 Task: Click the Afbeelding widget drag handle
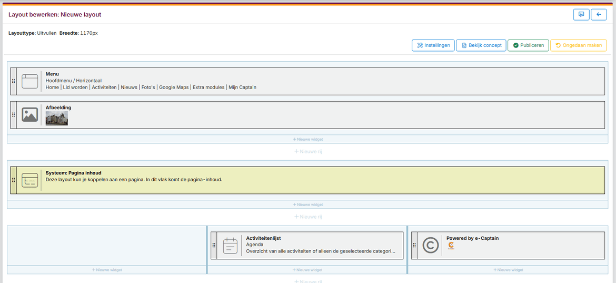13,115
